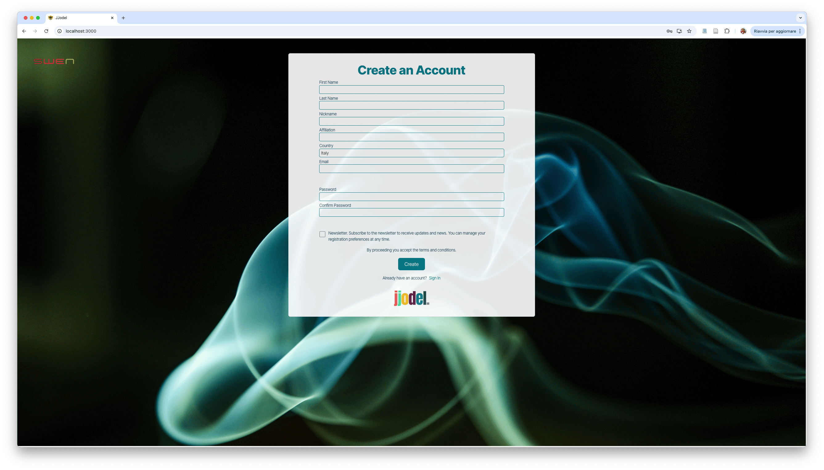Enable the Newsletter subscription checkbox
The height and width of the screenshot is (470, 824).
[322, 234]
